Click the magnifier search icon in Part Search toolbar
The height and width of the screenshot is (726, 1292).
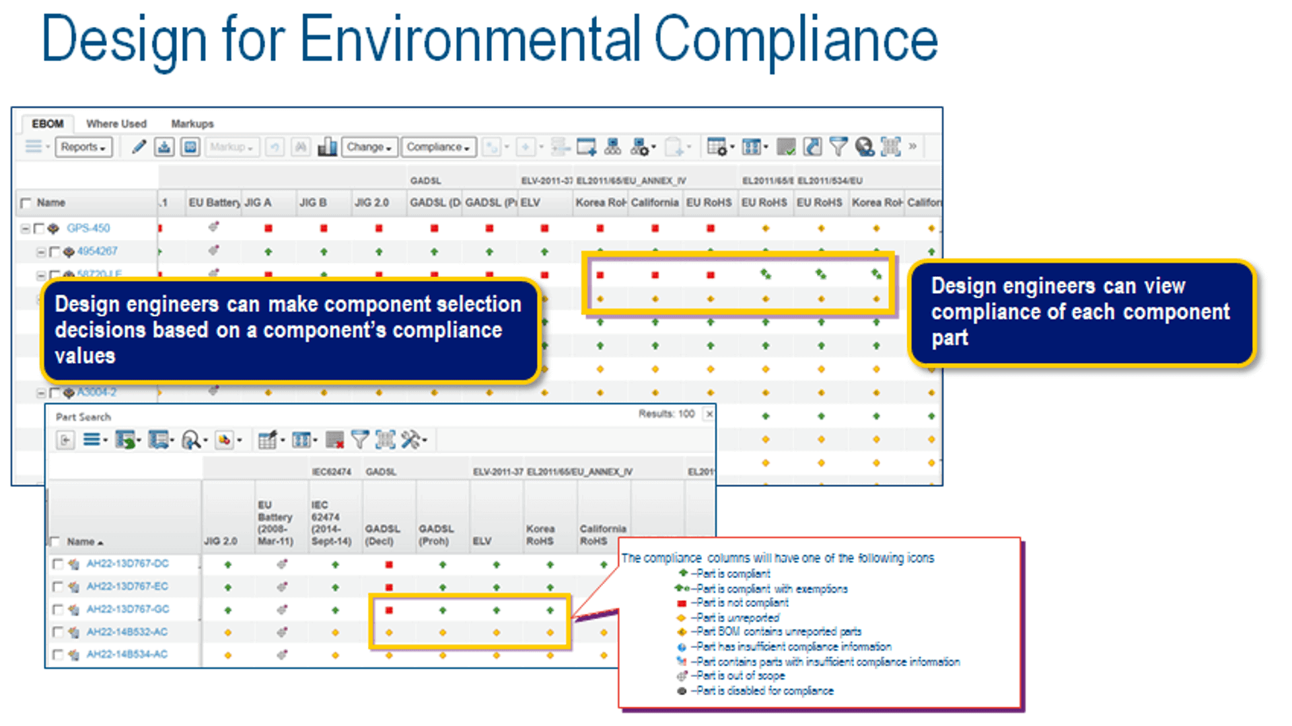[x=194, y=440]
